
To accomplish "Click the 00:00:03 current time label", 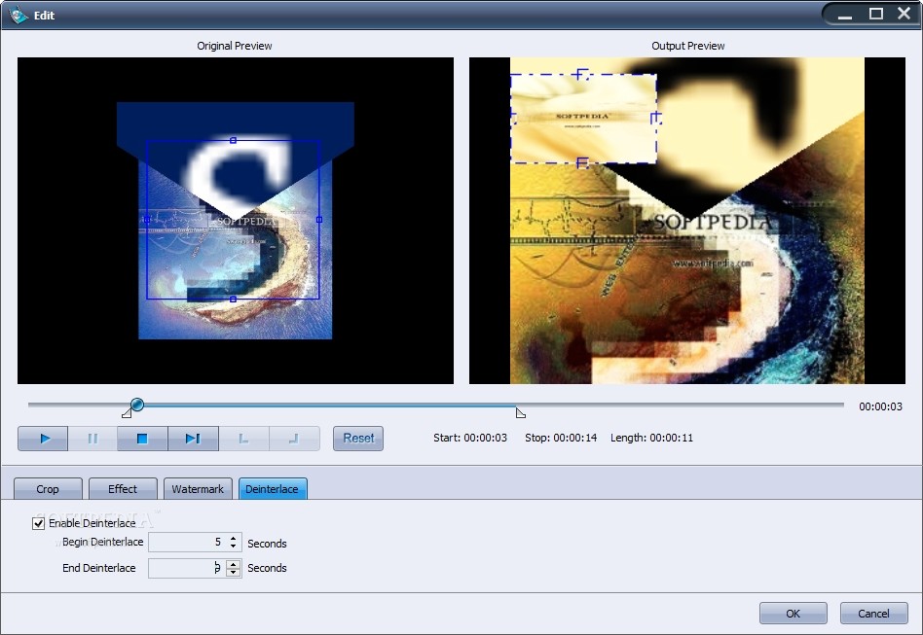I will (880, 406).
